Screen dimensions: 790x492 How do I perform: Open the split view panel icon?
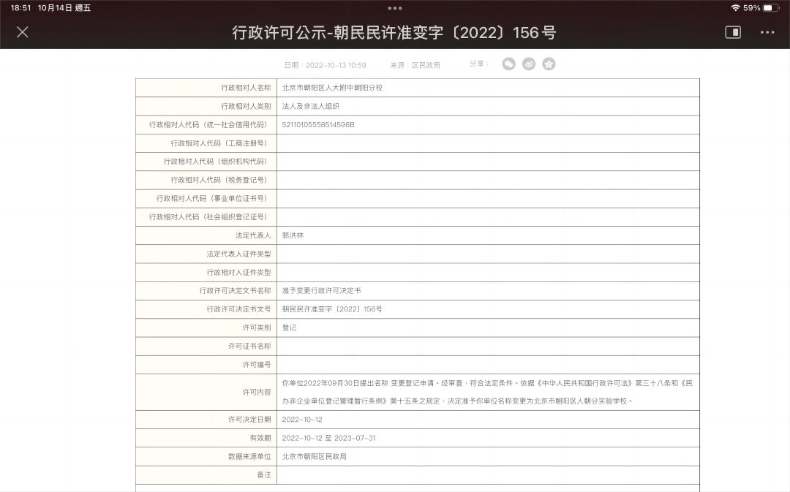pyautogui.click(x=732, y=32)
